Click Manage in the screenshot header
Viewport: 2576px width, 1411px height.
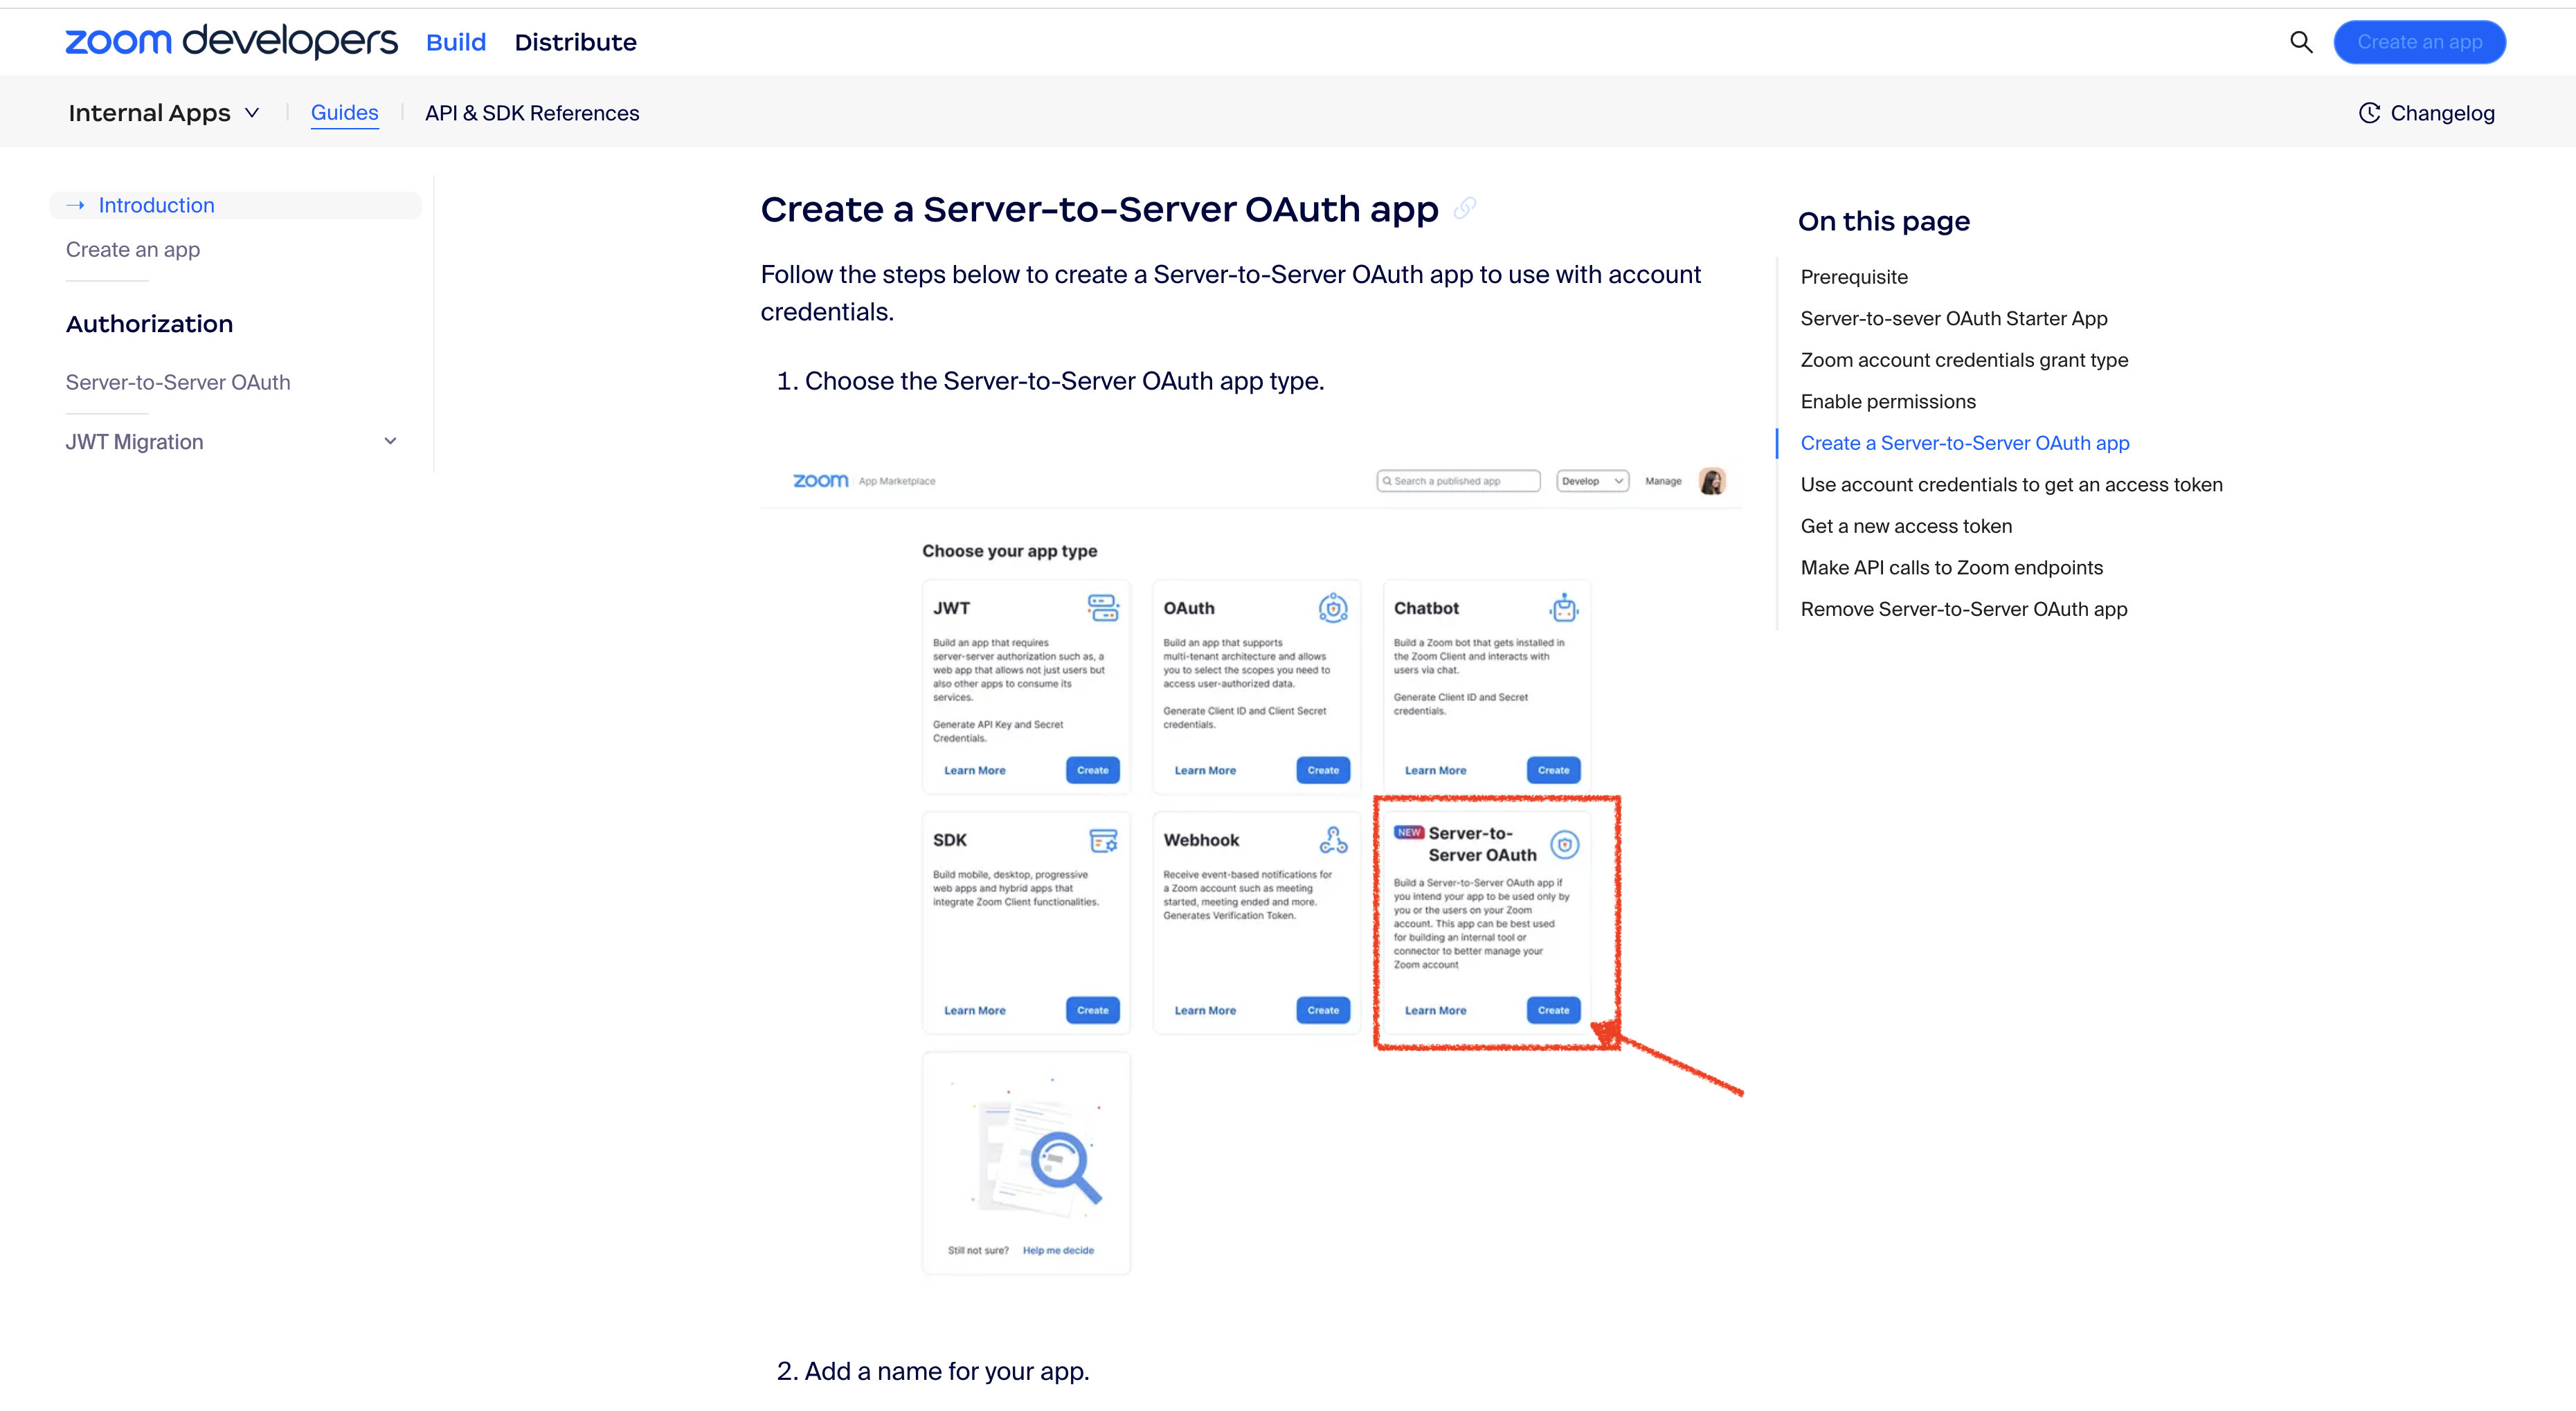click(1663, 481)
